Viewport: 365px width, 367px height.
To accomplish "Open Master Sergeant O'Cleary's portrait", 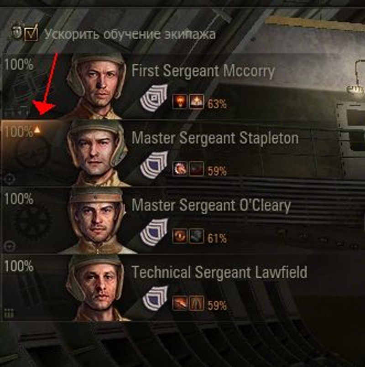I will [x=97, y=220].
